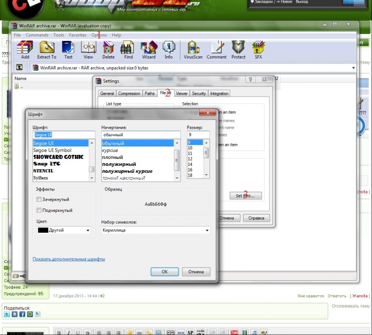The image size is (372, 335).
Task: Click the Начертание style input field
Action: tap(141, 135)
